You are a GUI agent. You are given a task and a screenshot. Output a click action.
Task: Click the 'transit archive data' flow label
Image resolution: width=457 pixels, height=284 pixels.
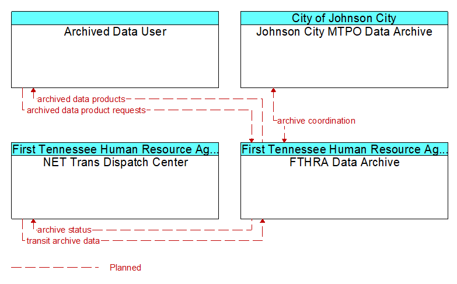point(63,241)
